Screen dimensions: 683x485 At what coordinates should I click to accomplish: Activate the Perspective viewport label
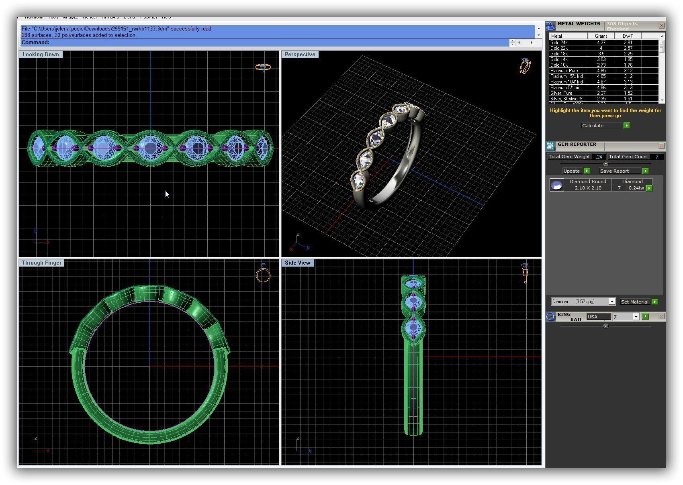(x=300, y=55)
